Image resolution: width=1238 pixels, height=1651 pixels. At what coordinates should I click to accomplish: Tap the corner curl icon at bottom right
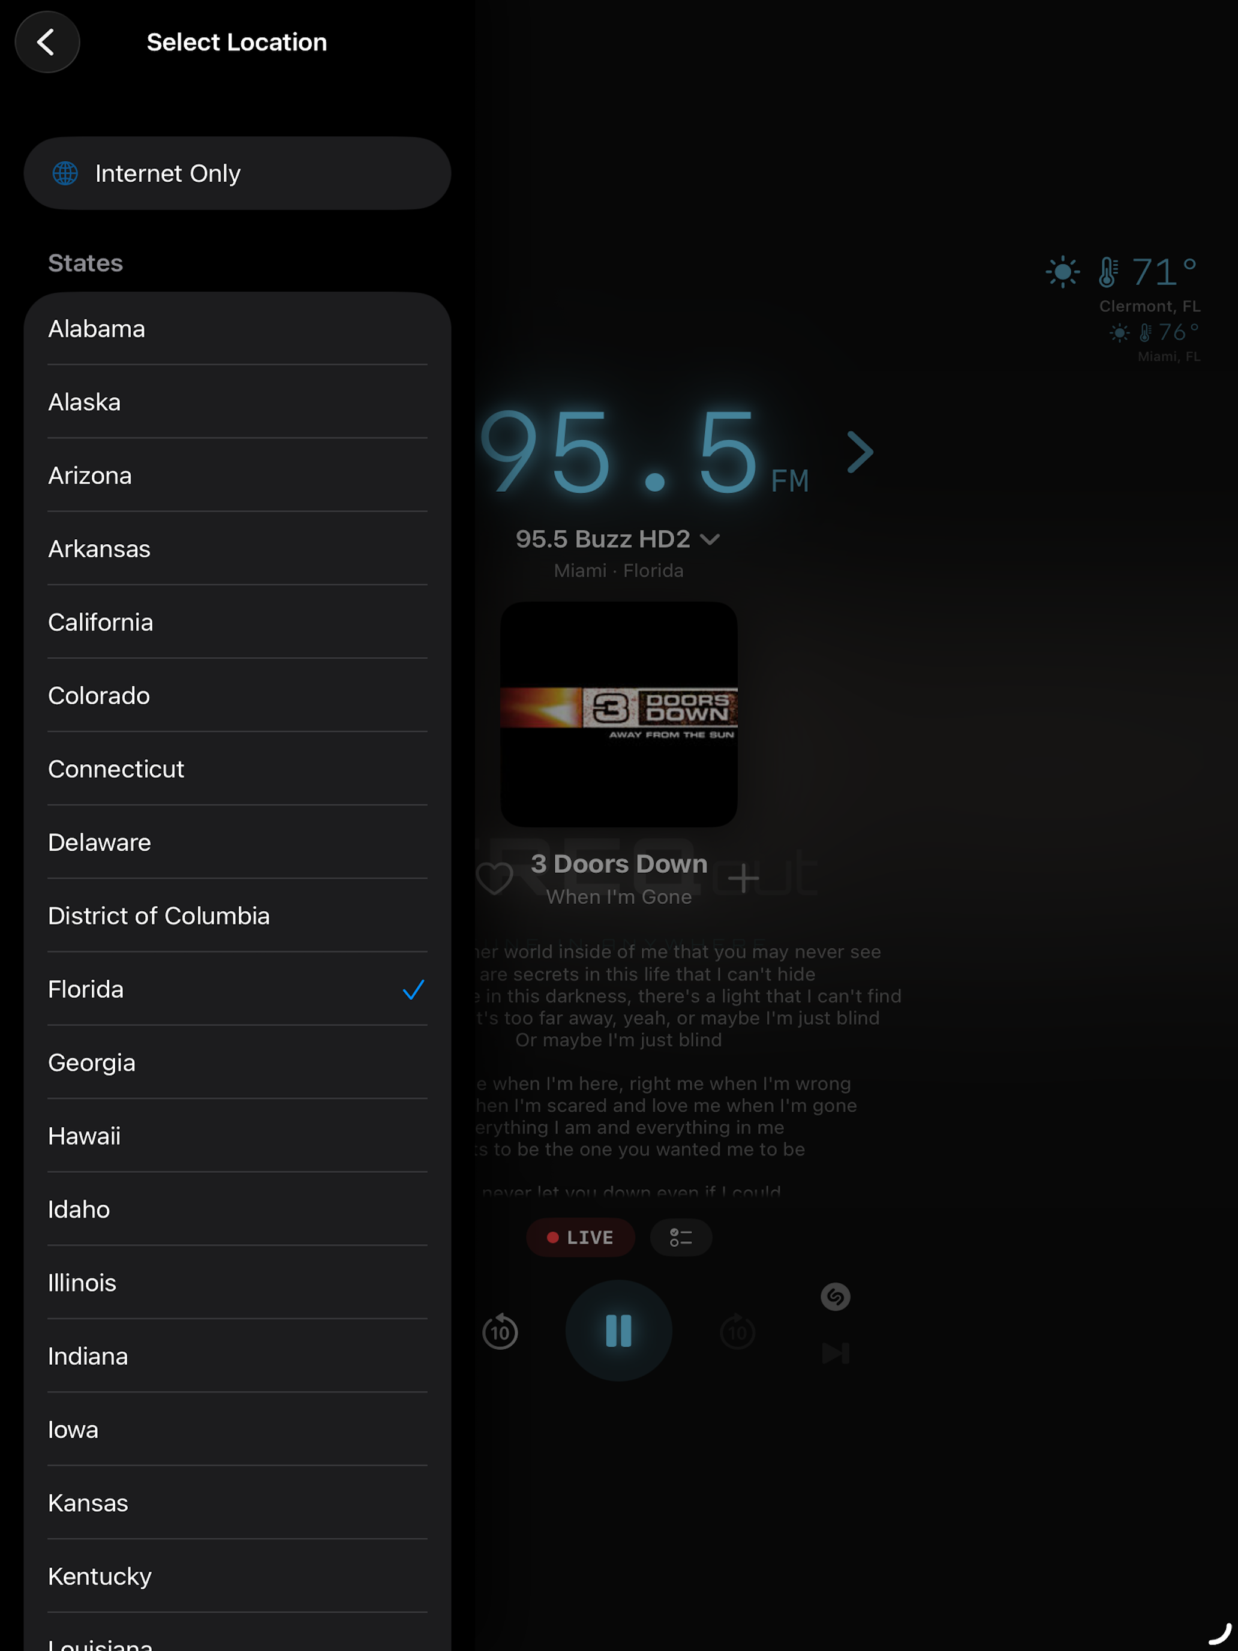(x=1219, y=1634)
